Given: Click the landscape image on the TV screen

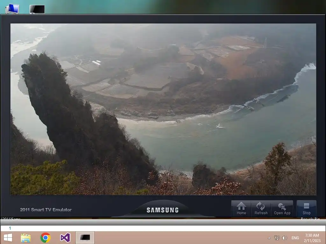Looking at the screenshot, I should click(x=163, y=109).
